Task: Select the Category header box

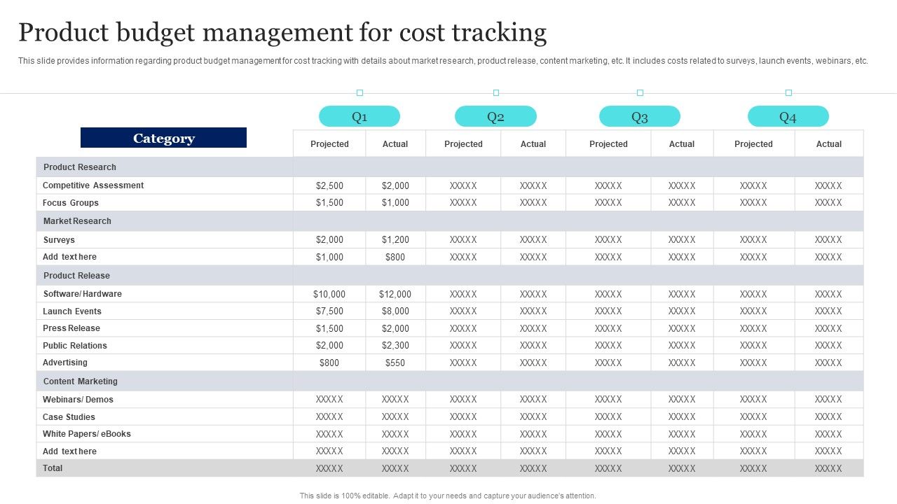Action: click(x=163, y=138)
